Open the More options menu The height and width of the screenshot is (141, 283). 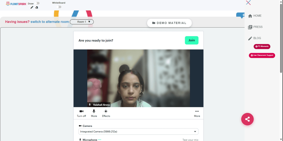click(197, 113)
